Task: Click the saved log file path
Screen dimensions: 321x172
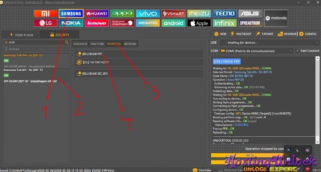Action: [x=57, y=170]
